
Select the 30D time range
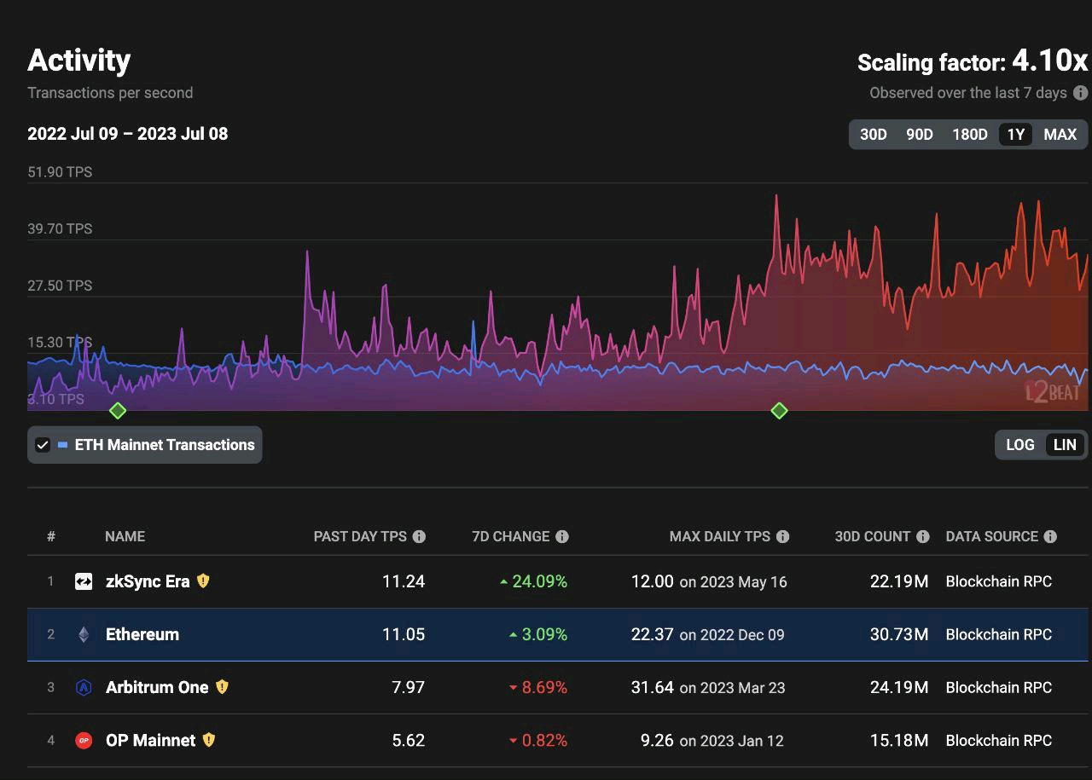pyautogui.click(x=874, y=135)
